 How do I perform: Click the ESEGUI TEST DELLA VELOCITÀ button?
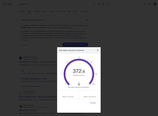pyautogui.click(x=75, y=45)
